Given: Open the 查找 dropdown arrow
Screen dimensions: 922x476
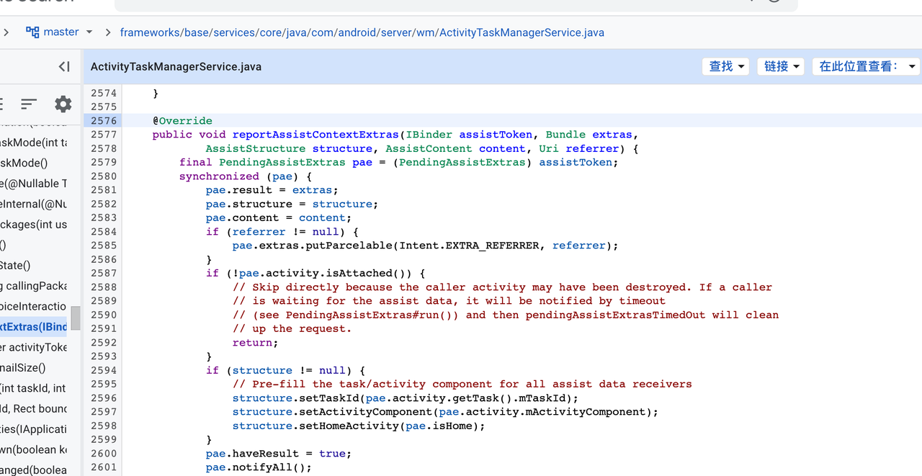Looking at the screenshot, I should point(740,66).
